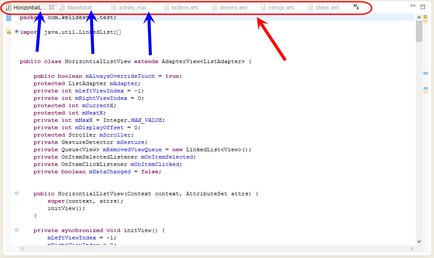Open the activity_main xml tab
The width and height of the screenshot is (434, 258).
(x=131, y=8)
